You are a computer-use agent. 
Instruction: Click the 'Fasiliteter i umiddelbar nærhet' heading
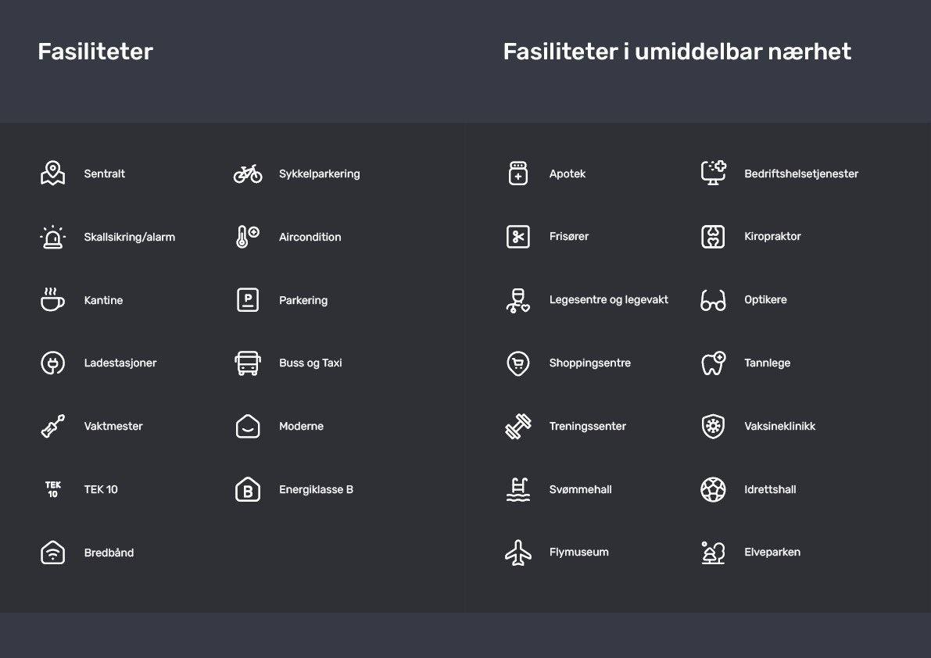coord(678,52)
